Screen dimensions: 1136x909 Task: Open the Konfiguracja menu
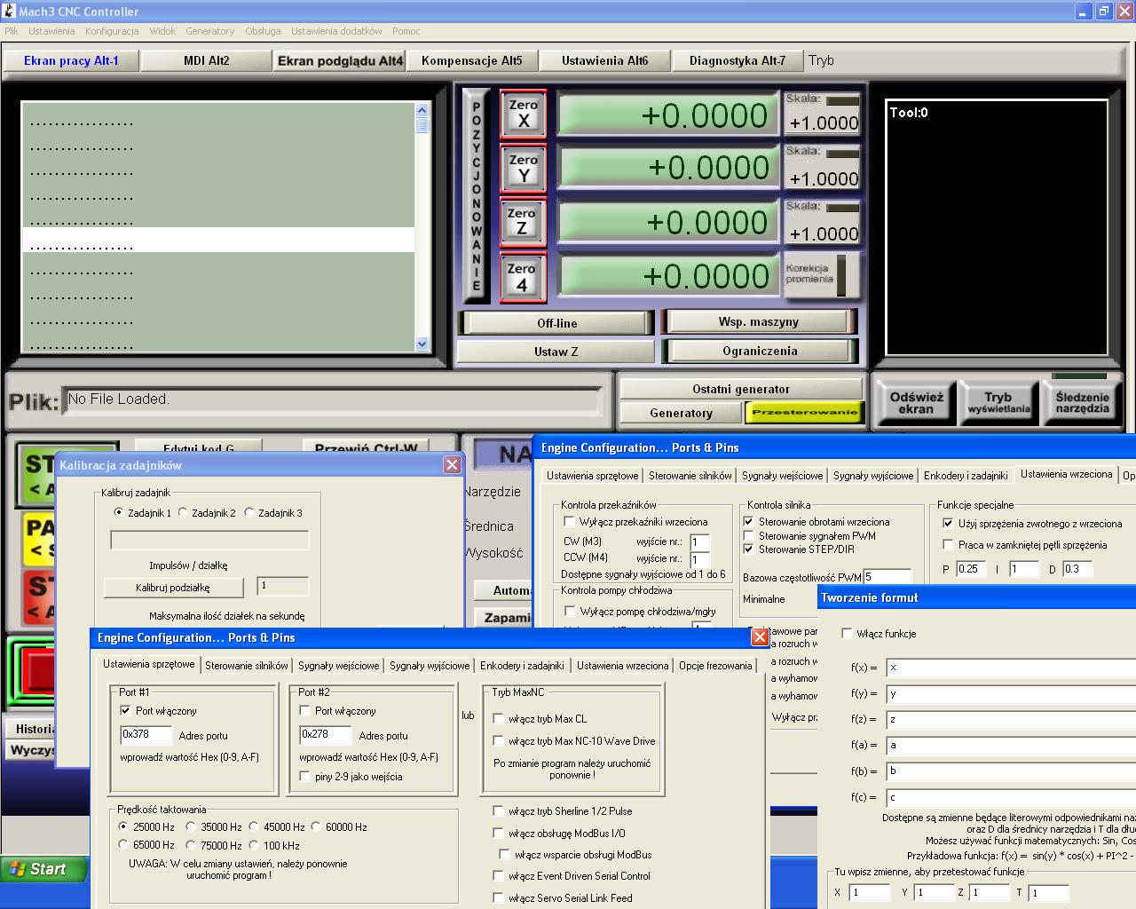(112, 31)
